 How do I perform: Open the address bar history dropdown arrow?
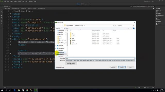tap(114, 25)
